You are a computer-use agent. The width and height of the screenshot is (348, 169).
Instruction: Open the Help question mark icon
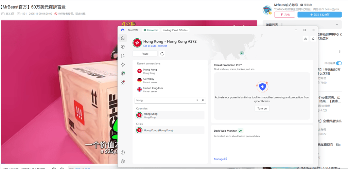pyautogui.click(x=123, y=152)
